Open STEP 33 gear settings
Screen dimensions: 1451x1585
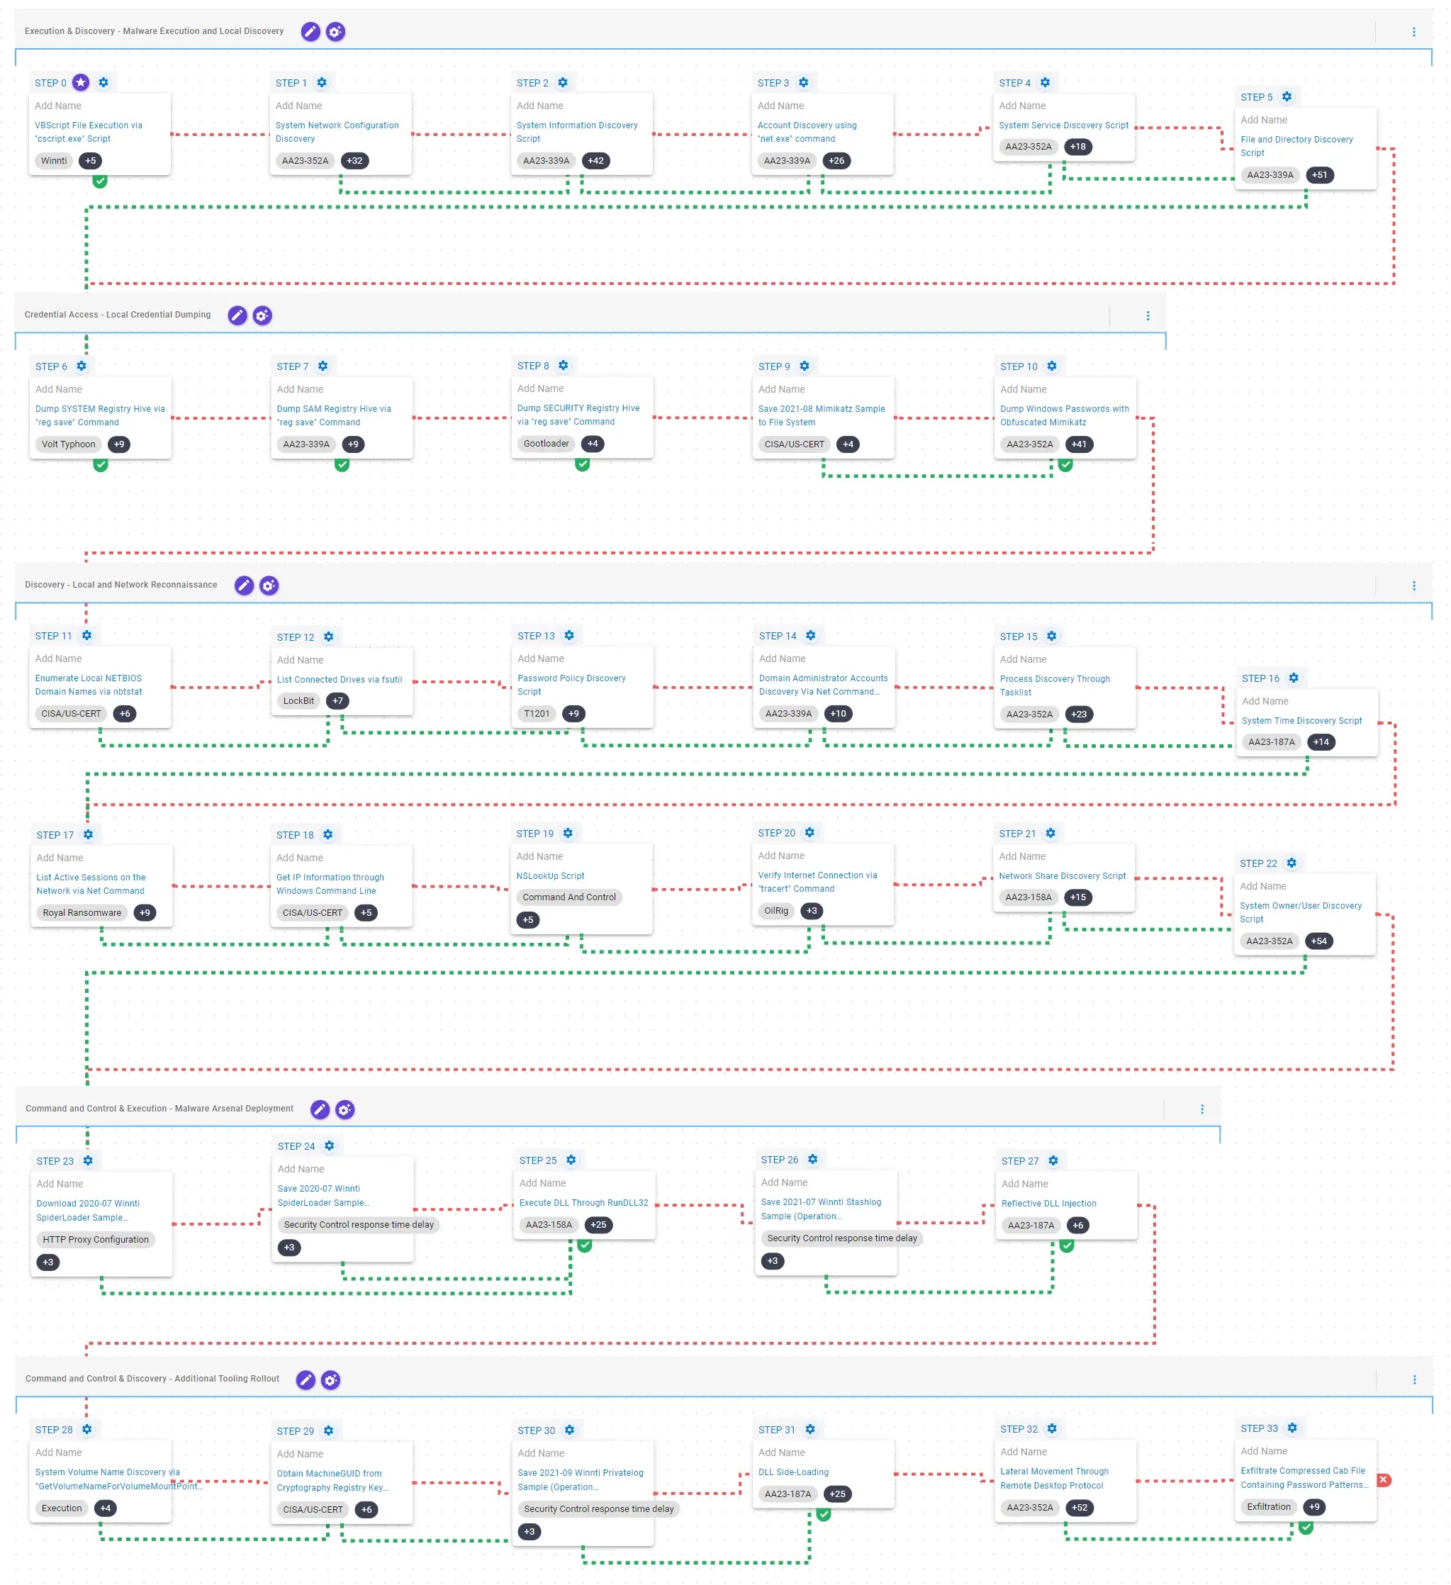(1292, 1428)
